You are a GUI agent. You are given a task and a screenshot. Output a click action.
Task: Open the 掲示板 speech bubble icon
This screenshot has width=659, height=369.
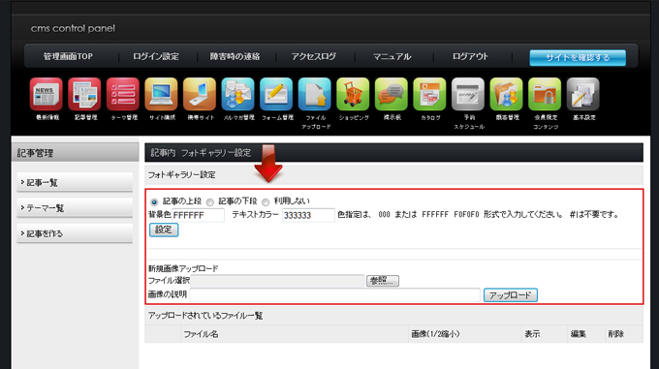392,94
